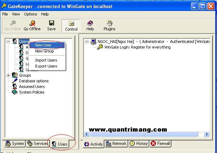
Task: Click the NGOC_HAI computer icon
Action: tap(93, 42)
